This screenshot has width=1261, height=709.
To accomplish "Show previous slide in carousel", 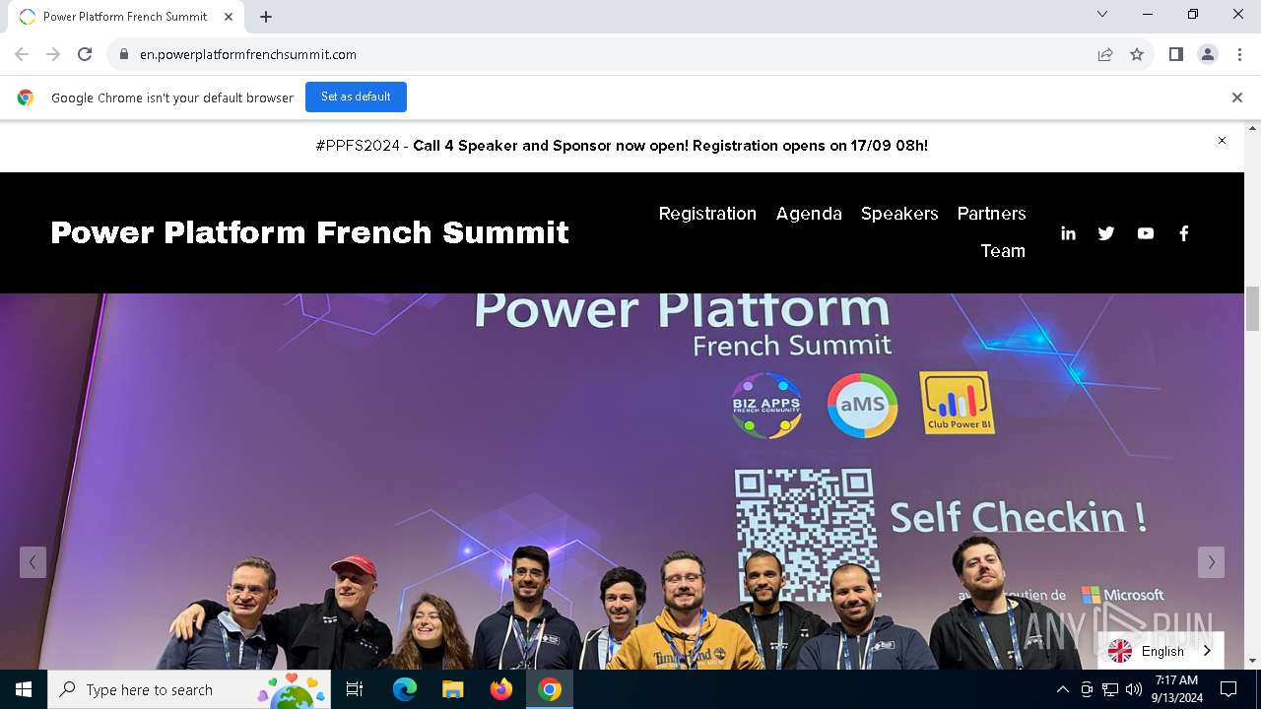I will [x=33, y=562].
